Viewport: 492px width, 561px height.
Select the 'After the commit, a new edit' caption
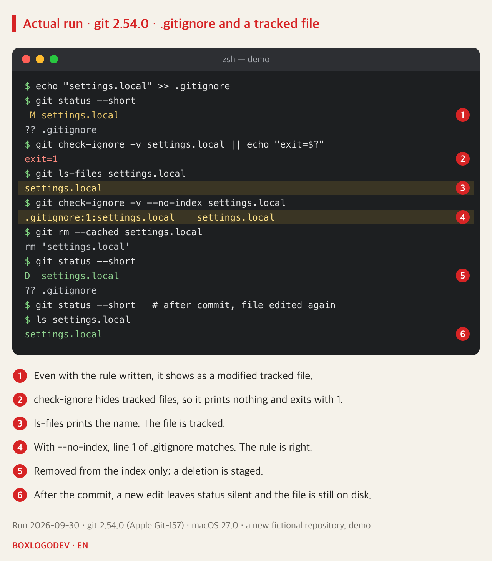203,495
